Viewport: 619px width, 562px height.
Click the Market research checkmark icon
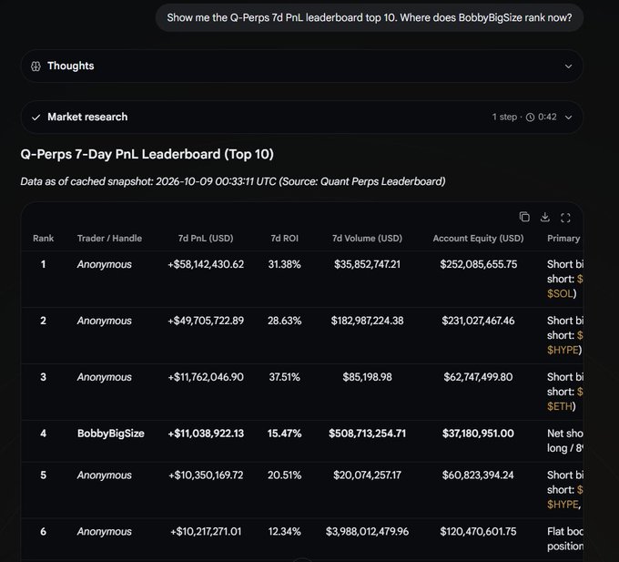pyautogui.click(x=36, y=118)
